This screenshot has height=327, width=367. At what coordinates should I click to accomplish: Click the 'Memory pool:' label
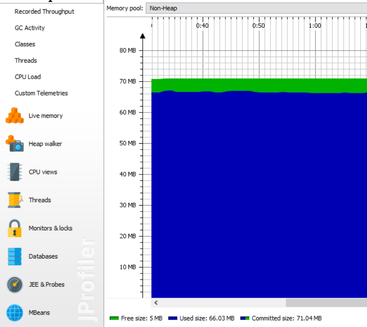[125, 8]
